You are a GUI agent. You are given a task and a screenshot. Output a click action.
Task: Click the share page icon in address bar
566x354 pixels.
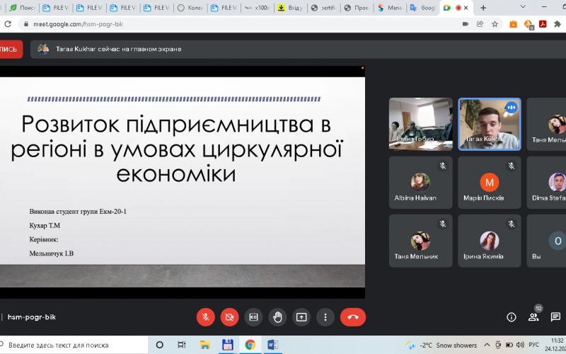[480, 24]
